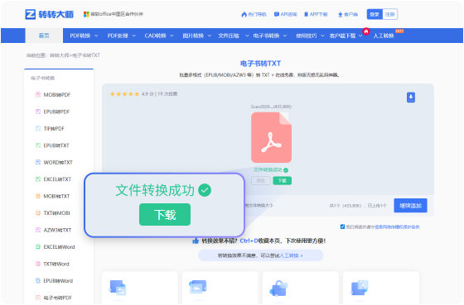The width and height of the screenshot is (464, 305).
Task: Expand the PDF处理 dropdown menu
Action: click(121, 36)
